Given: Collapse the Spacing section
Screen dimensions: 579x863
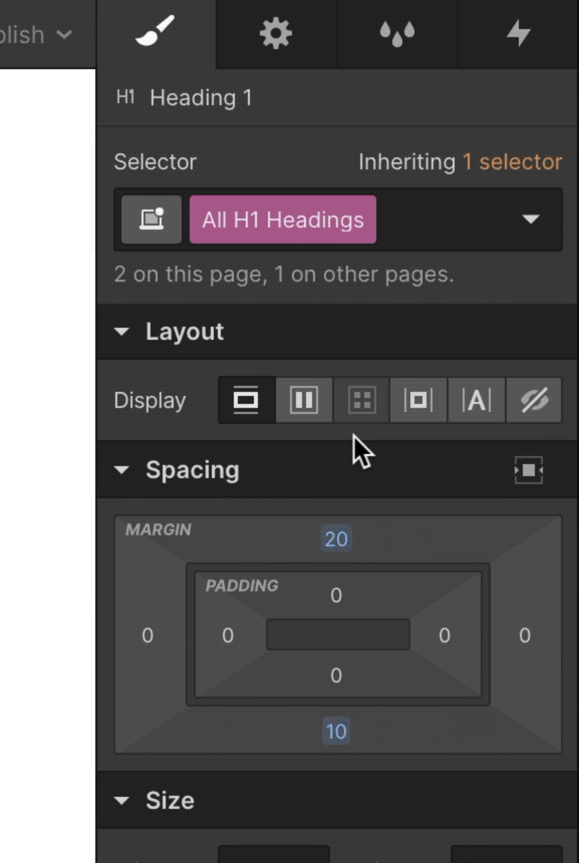Looking at the screenshot, I should tap(122, 470).
